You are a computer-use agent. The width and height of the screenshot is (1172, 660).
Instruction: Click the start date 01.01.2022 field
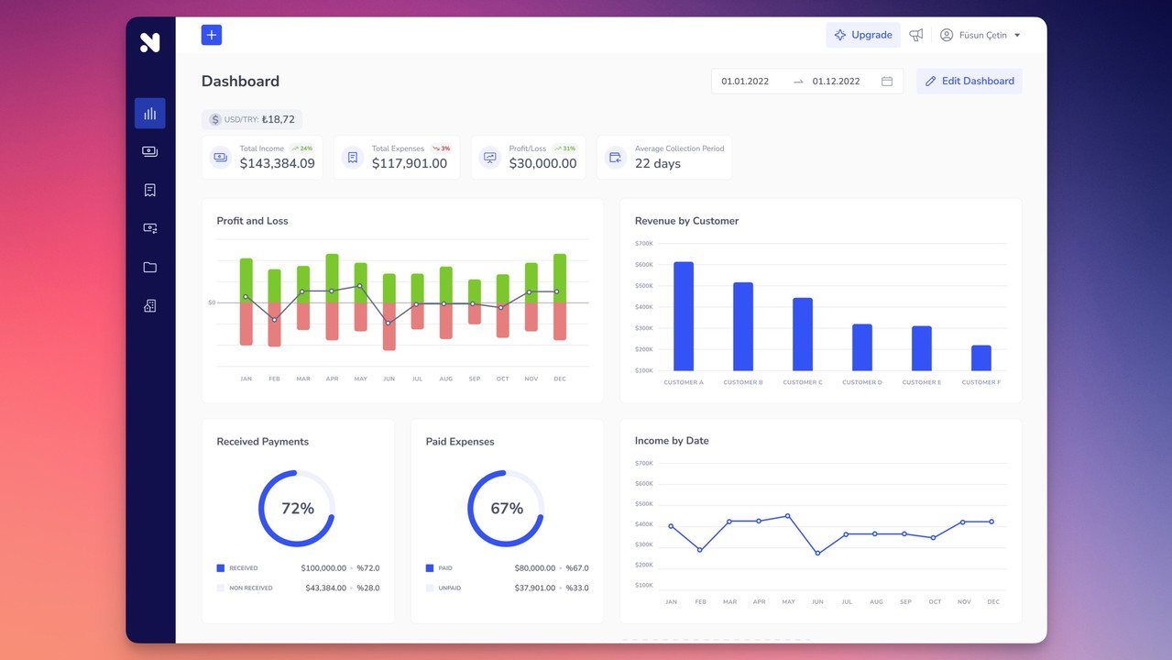click(x=745, y=82)
